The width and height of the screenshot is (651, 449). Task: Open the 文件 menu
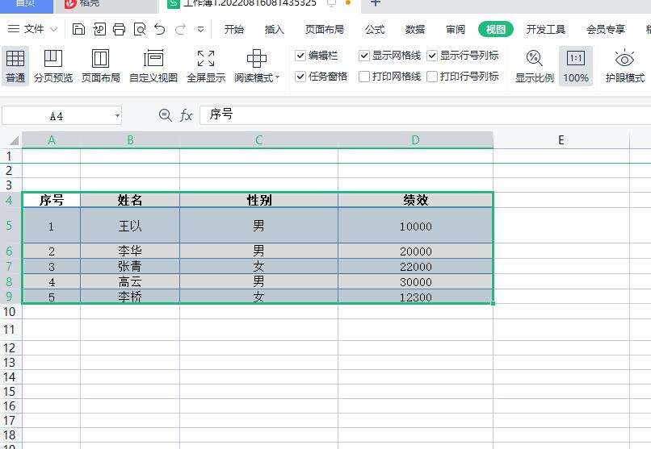point(34,29)
